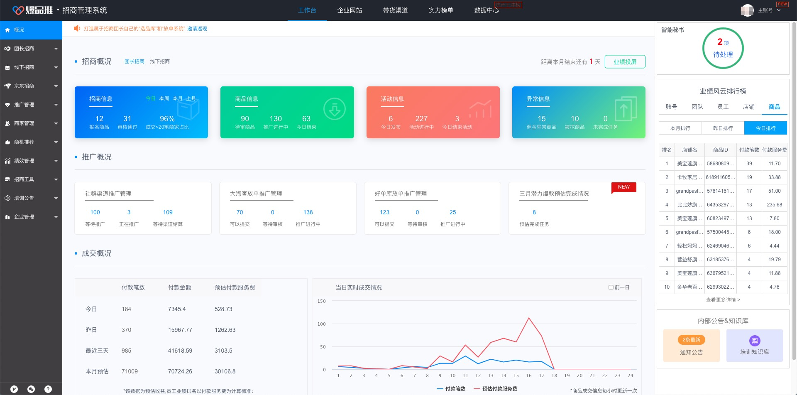
Task: Enable the 前一日 checkbox
Action: click(x=611, y=287)
